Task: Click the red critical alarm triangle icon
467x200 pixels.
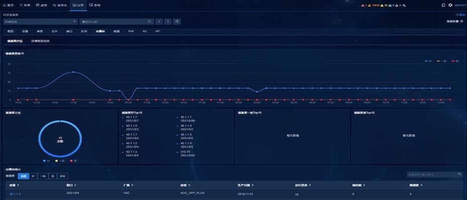Action: click(x=363, y=6)
